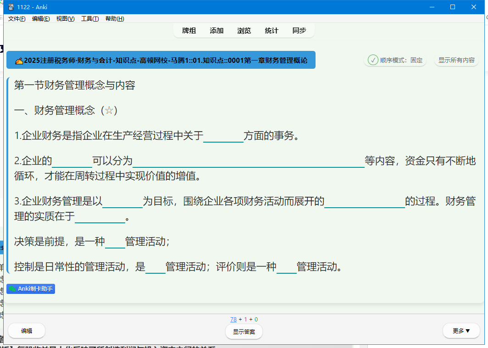Open the 文件(F) menu
488x348 pixels.
[x=17, y=19]
